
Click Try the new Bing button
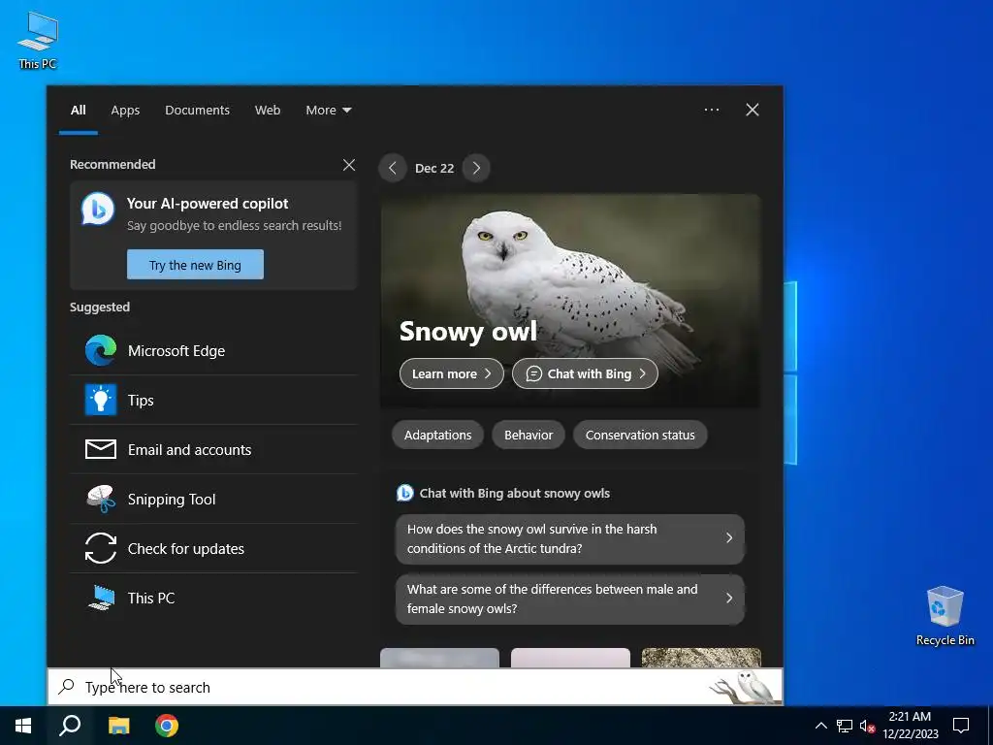195,265
